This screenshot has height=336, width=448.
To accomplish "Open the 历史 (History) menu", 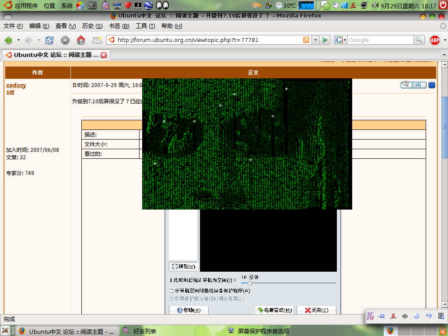I will coord(92,26).
